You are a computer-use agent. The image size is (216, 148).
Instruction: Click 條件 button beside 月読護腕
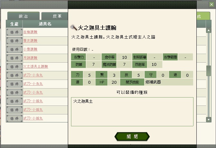(x=14, y=58)
